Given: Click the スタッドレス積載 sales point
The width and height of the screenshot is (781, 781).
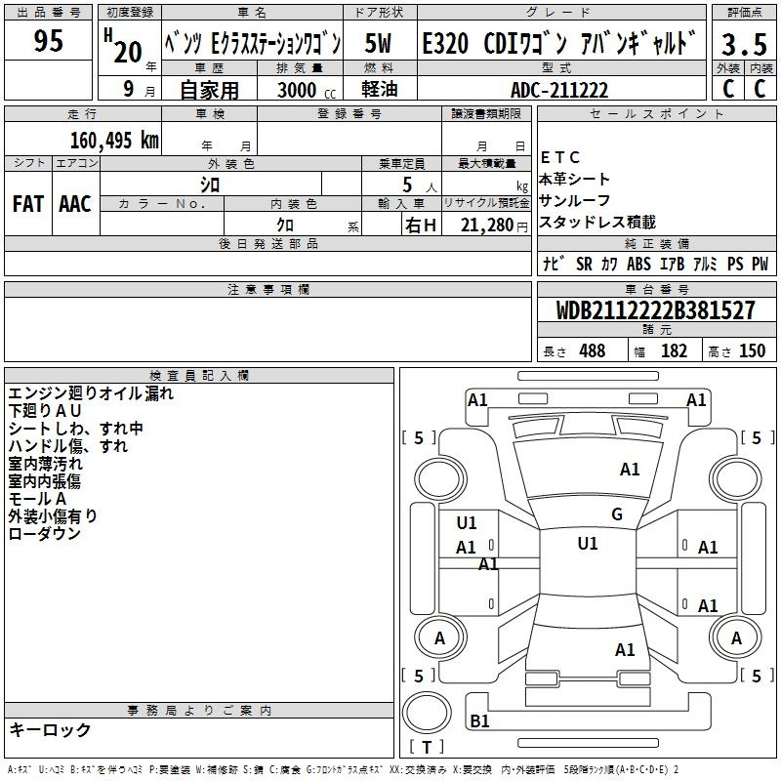Looking at the screenshot, I should point(597,223).
